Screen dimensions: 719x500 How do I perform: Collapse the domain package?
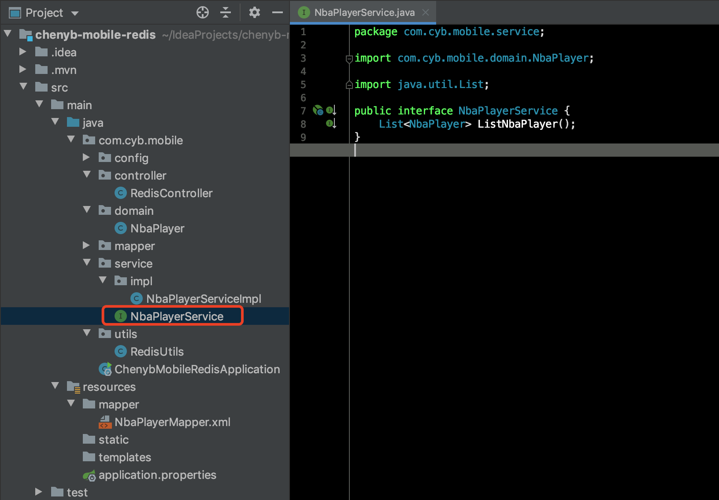coord(87,210)
